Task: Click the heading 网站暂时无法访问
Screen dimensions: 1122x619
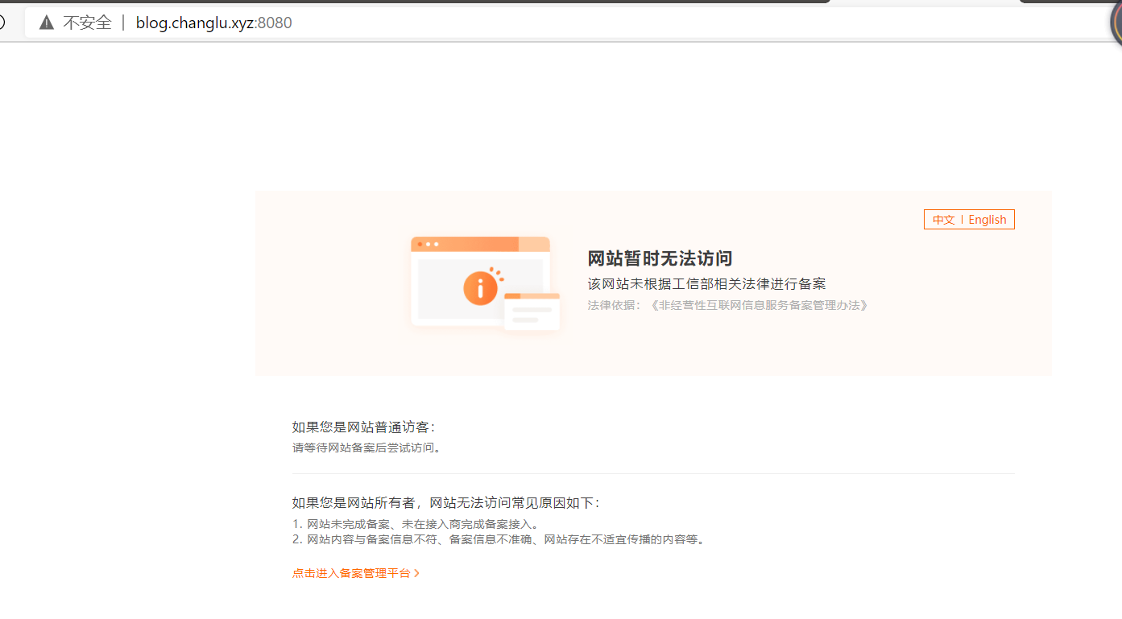Action: pyautogui.click(x=660, y=258)
